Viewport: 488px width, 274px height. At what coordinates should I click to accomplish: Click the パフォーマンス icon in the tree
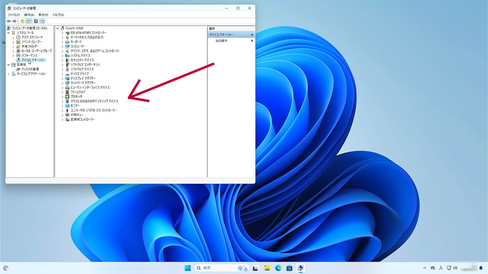coord(18,55)
